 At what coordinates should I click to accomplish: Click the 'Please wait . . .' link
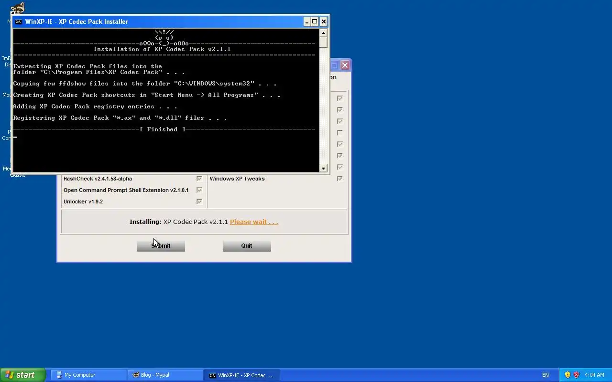254,222
